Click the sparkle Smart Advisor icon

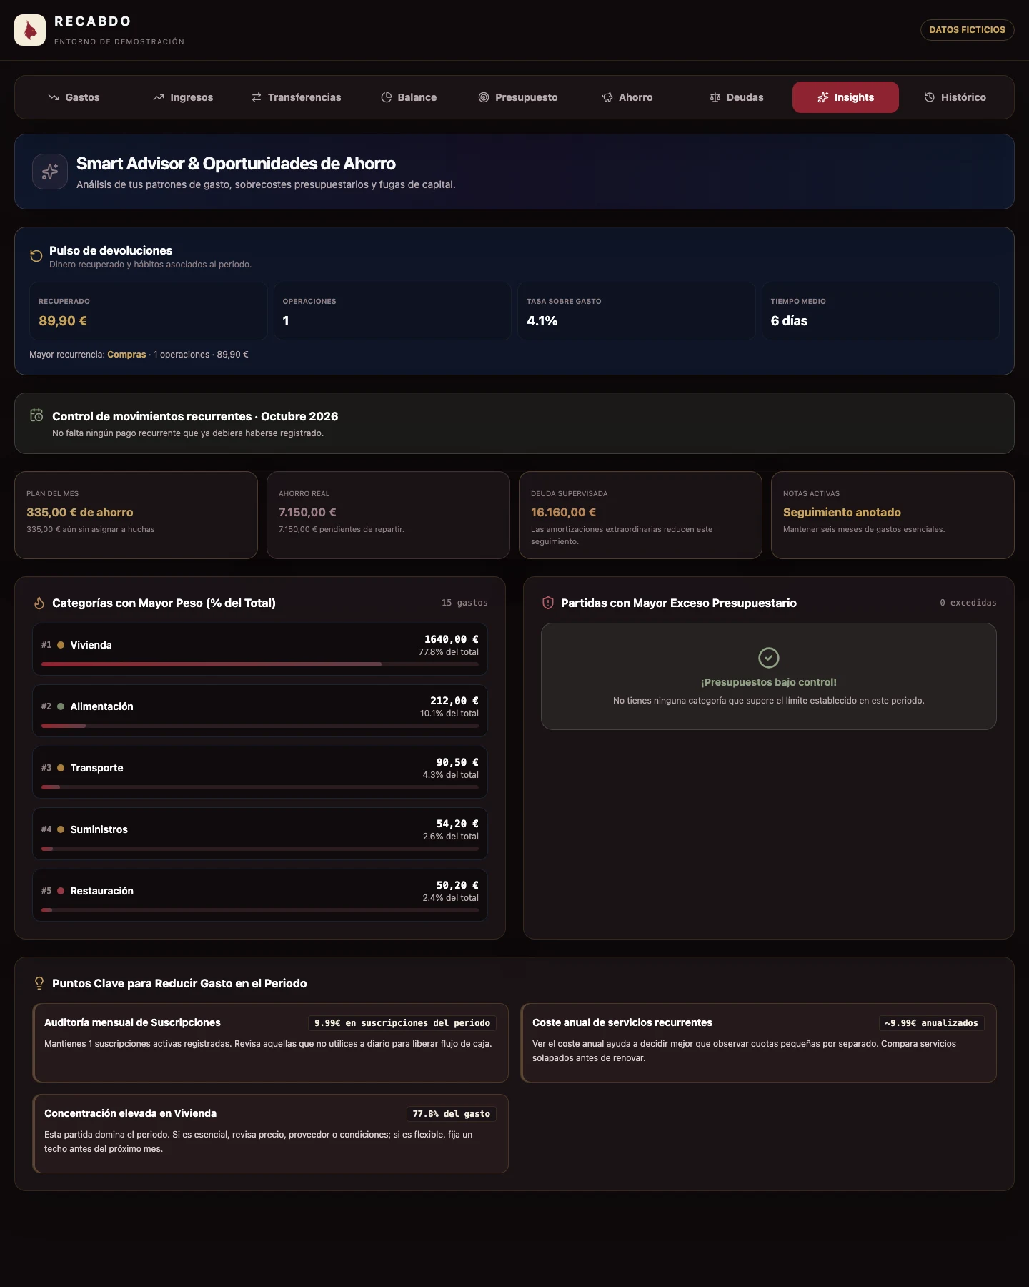click(50, 172)
